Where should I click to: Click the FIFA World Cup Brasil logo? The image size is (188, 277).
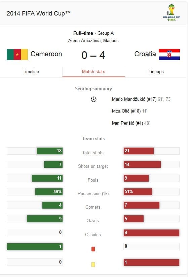[x=171, y=13]
